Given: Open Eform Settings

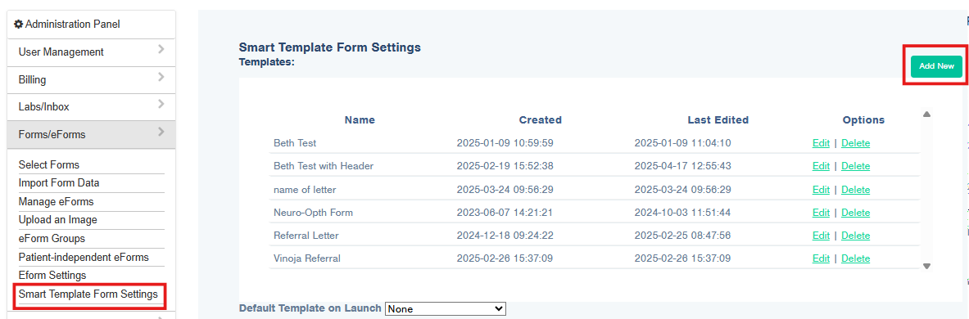Looking at the screenshot, I should (52, 275).
